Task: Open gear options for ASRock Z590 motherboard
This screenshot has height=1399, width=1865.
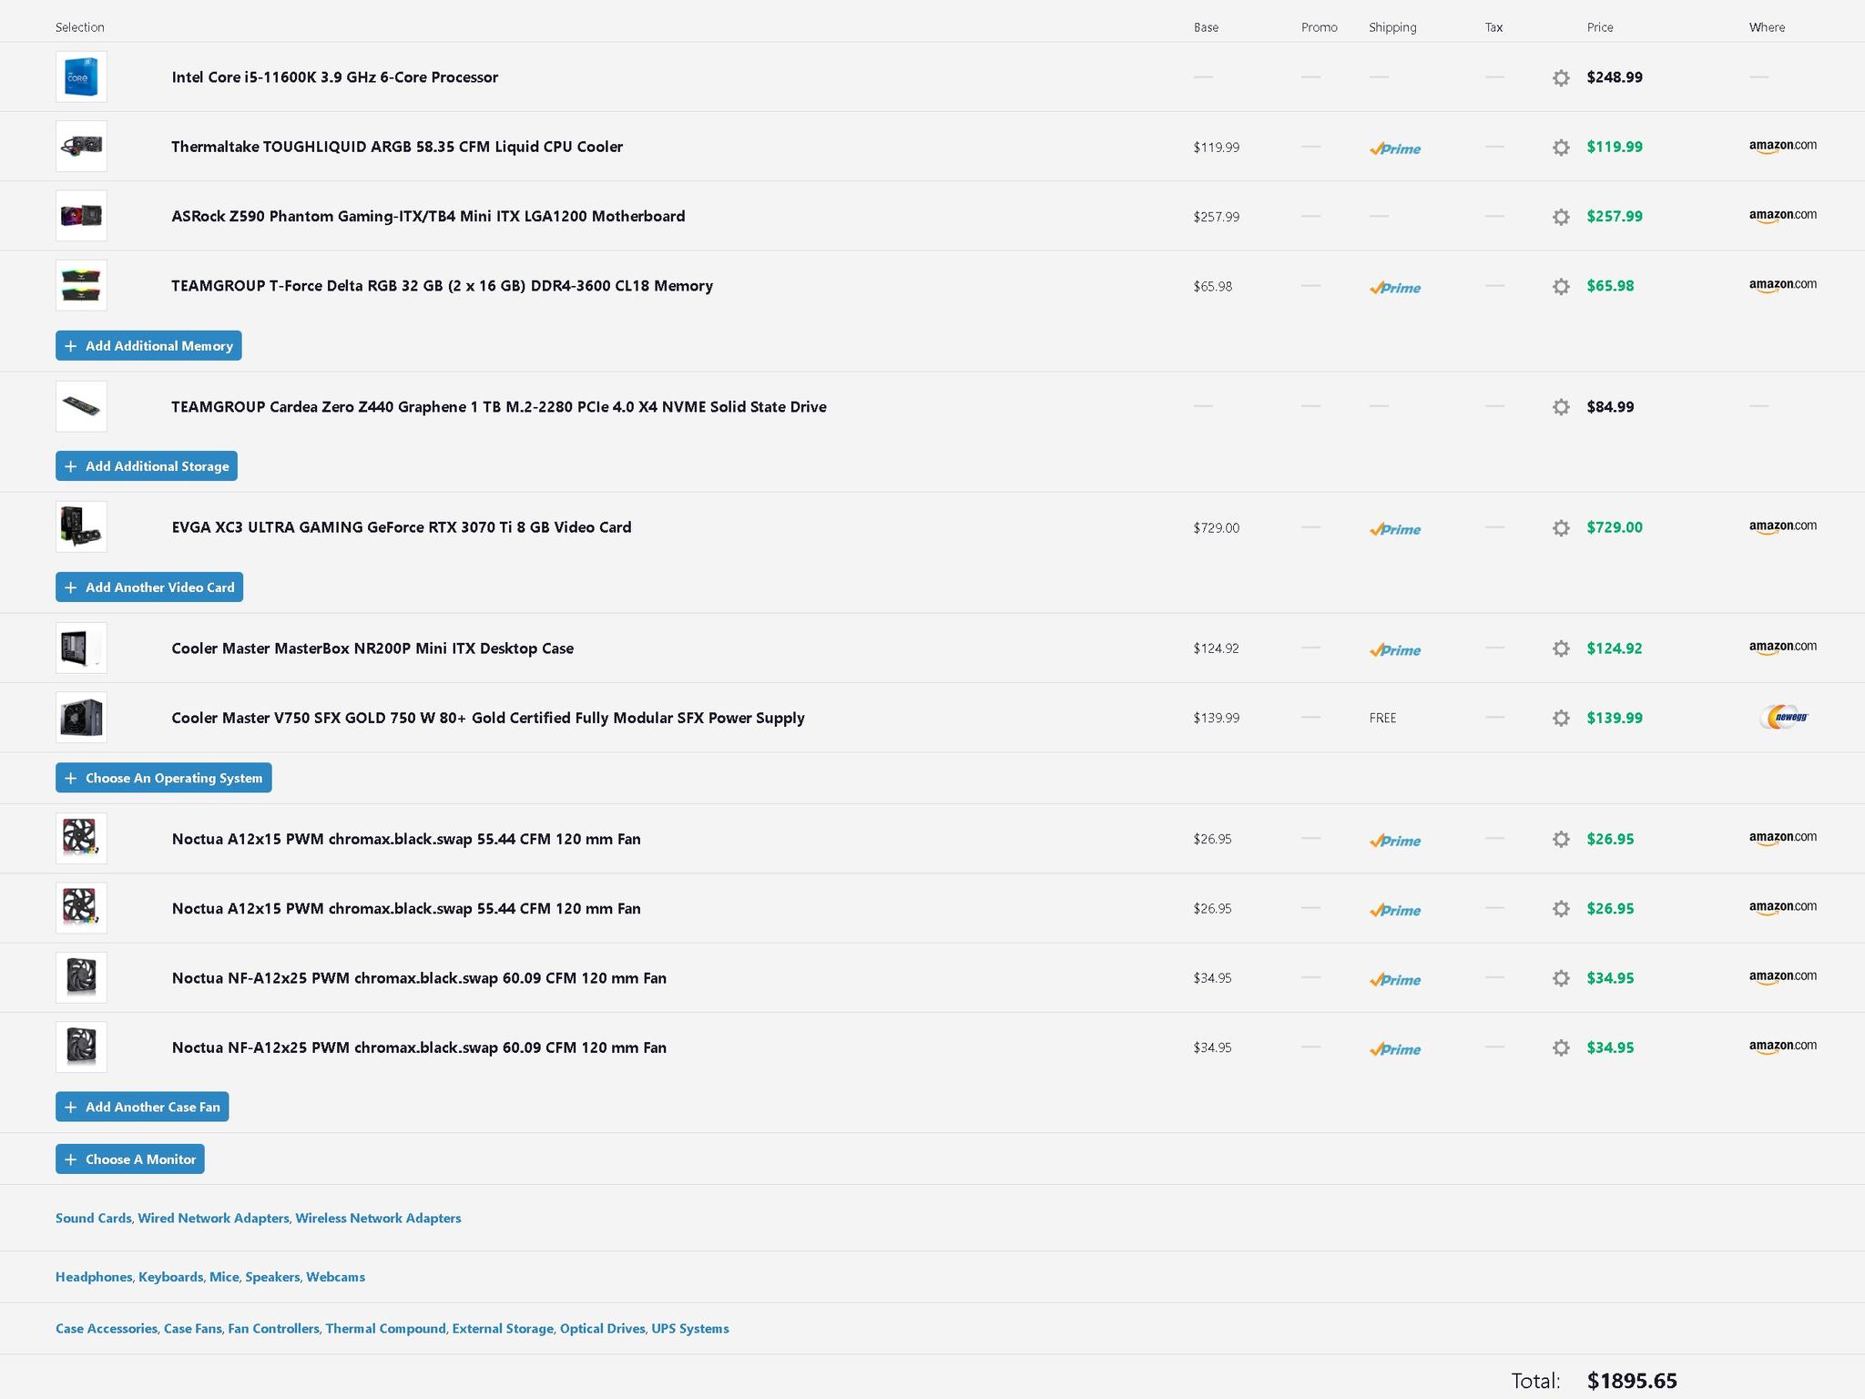Action: coord(1561,217)
